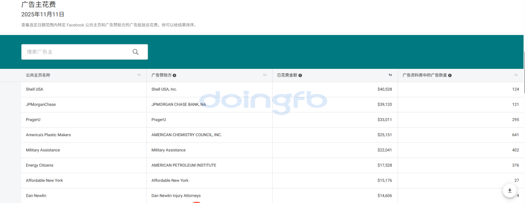Click Affordable New York page name
Viewport: 525px width, 203px height.
[44, 180]
